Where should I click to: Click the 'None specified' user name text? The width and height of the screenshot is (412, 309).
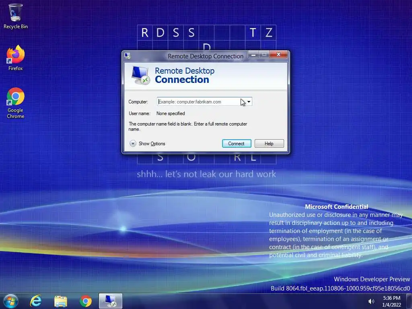171,113
